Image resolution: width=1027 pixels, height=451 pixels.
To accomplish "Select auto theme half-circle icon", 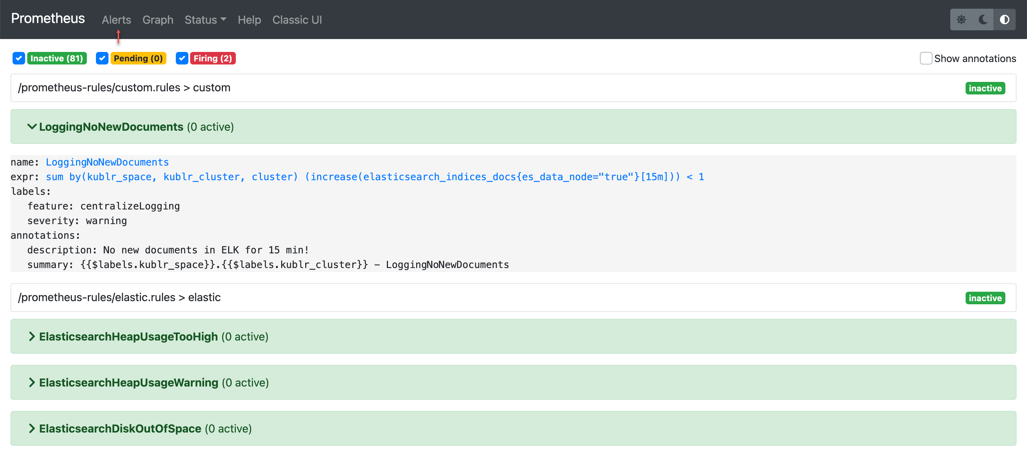I will click(1004, 20).
